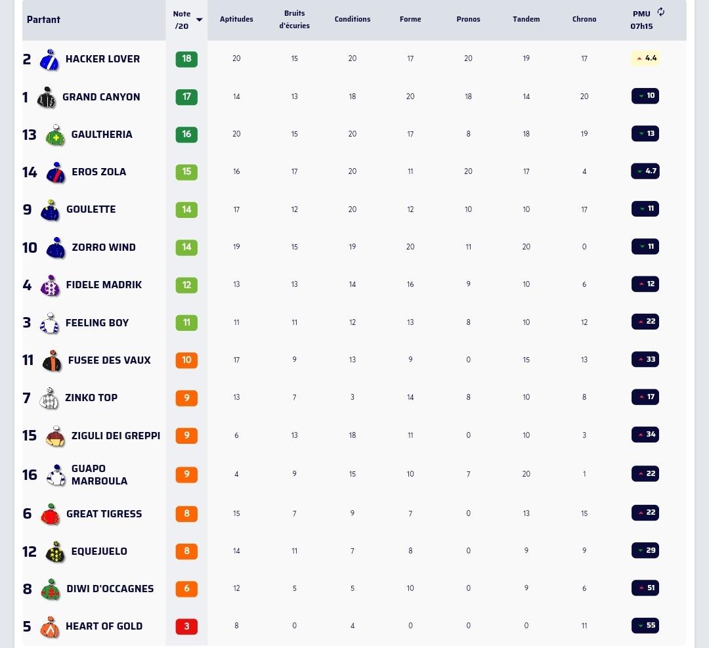Image resolution: width=709 pixels, height=648 pixels.
Task: Open the GRAND CANYON horse link
Action: pyautogui.click(x=101, y=97)
